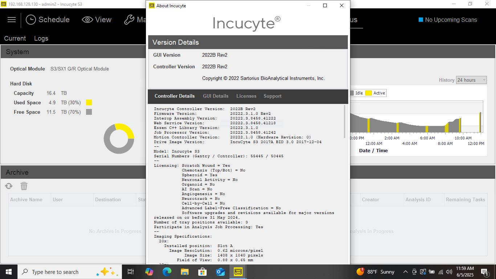The image size is (496, 279).
Task: Open the Controller Details tab
Action: 175,96
